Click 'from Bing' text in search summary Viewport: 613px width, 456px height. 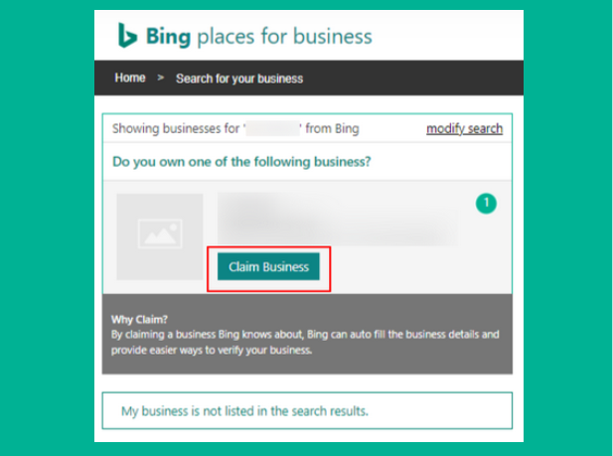coord(332,128)
